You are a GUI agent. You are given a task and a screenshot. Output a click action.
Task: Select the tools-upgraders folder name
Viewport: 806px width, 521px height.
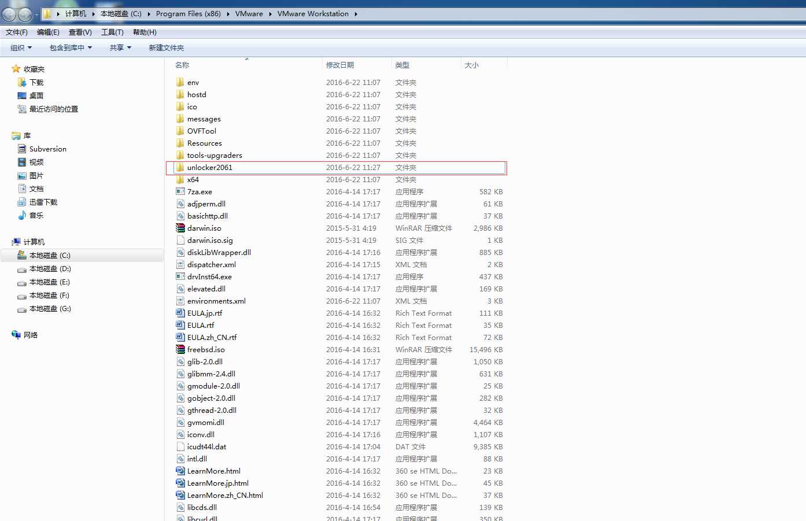(215, 155)
